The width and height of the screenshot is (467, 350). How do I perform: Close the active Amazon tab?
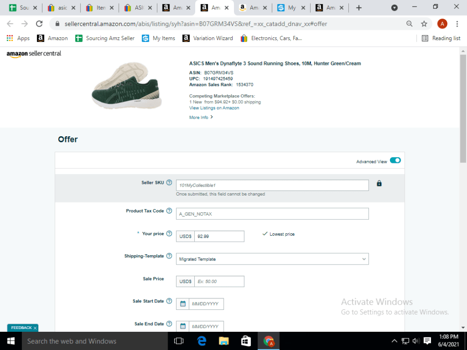coord(226,8)
